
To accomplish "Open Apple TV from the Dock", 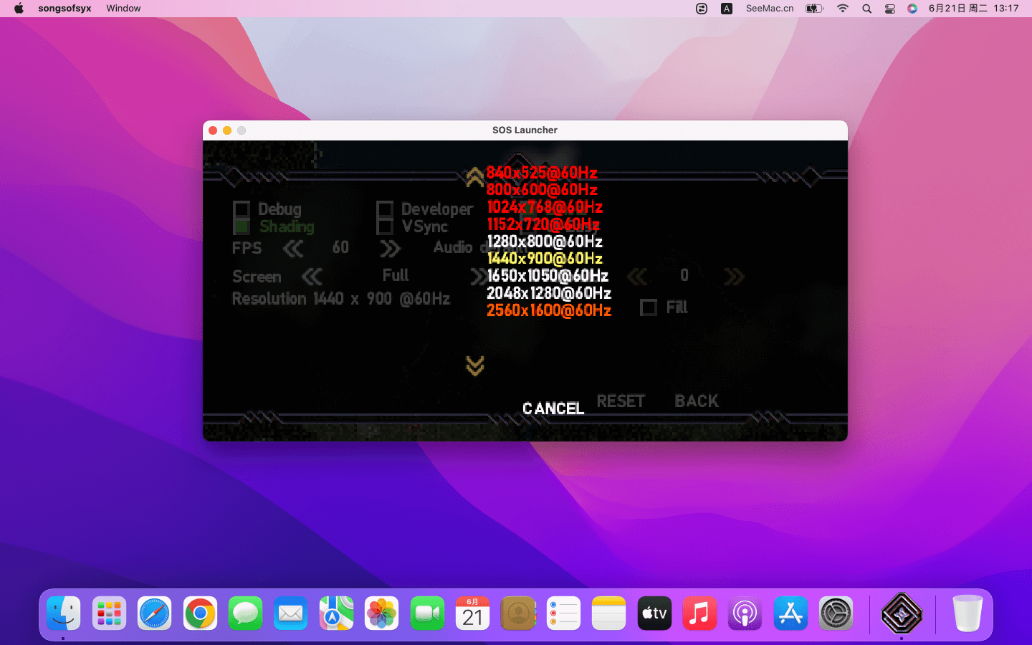I will (654, 613).
